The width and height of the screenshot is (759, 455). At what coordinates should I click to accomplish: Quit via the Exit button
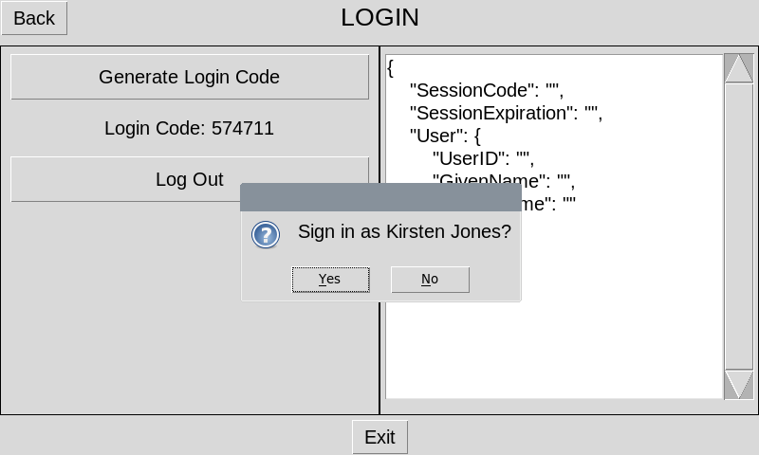[x=379, y=437]
